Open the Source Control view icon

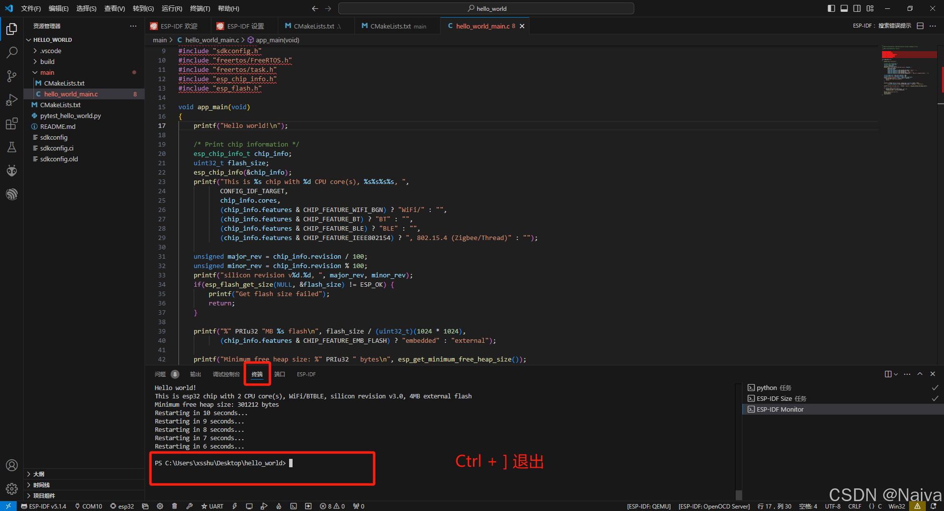[x=12, y=76]
